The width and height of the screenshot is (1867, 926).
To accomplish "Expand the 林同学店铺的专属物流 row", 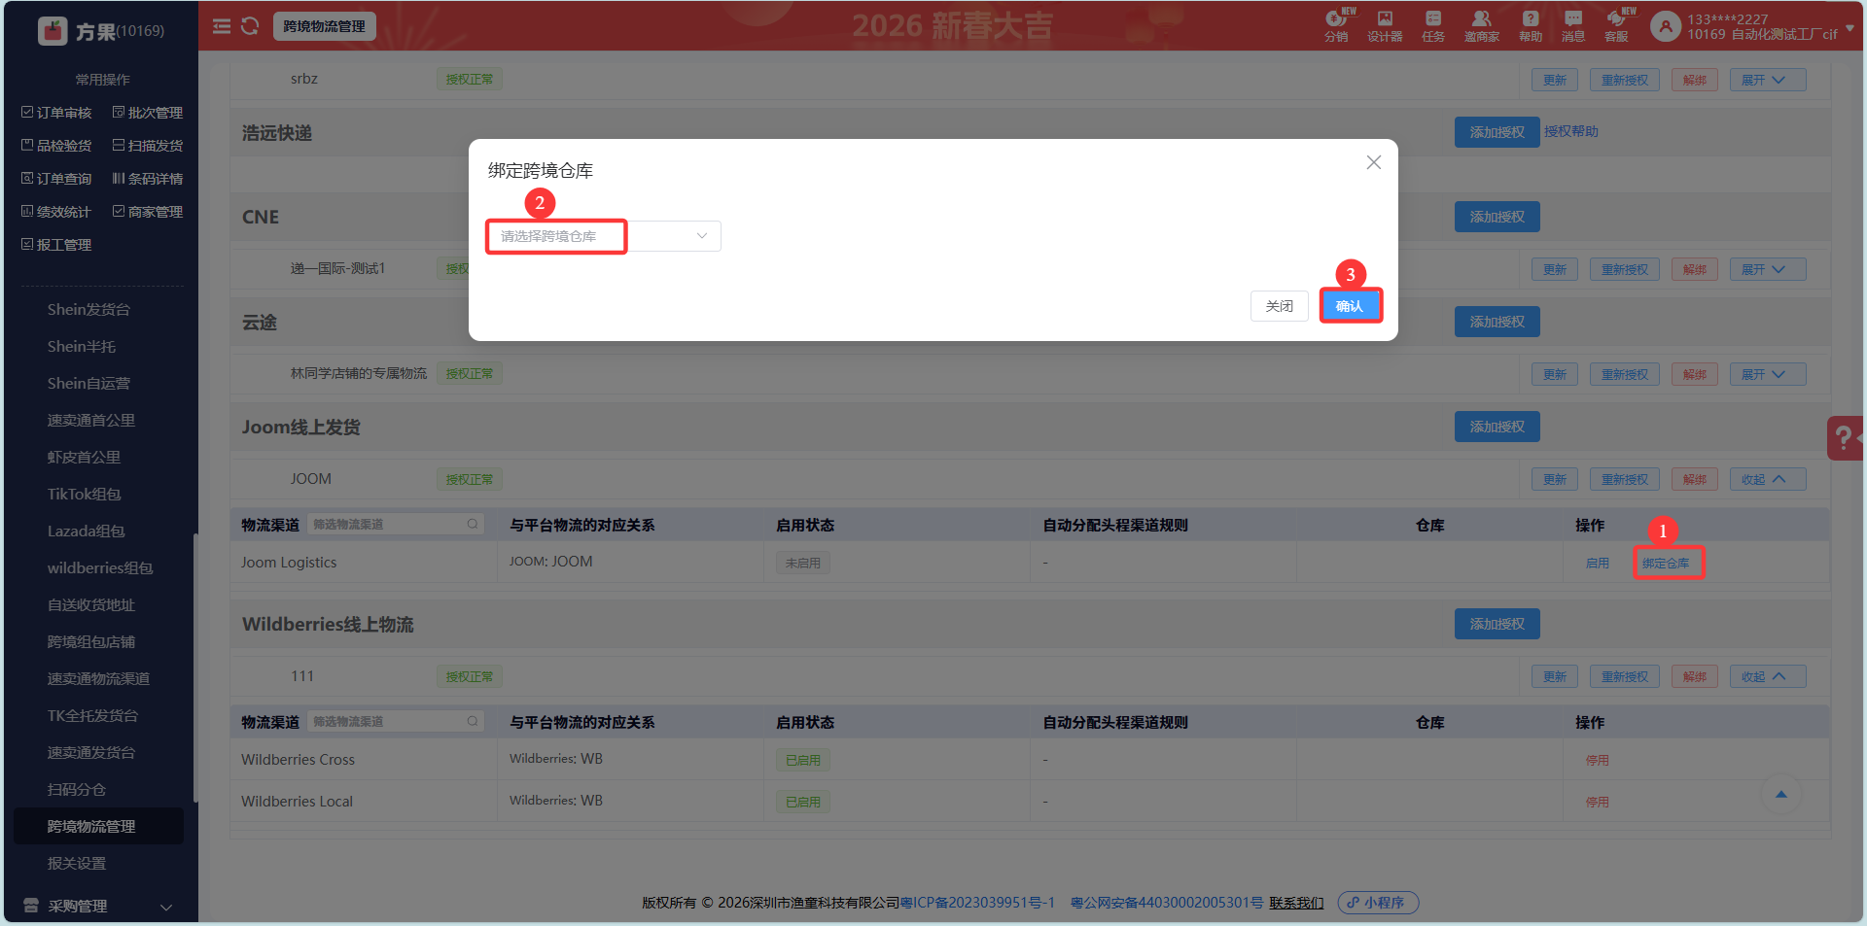I will tap(1768, 374).
